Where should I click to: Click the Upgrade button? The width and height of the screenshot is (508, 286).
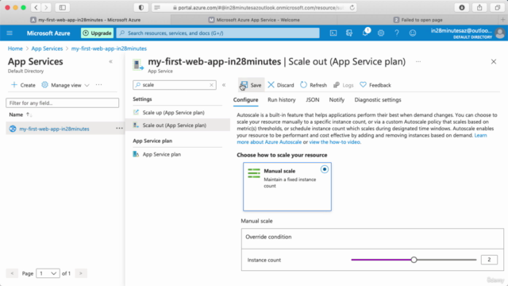97,33
